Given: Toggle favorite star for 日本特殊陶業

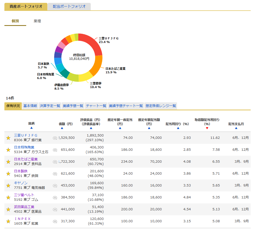Looking at the screenshot, I should 8,150.
